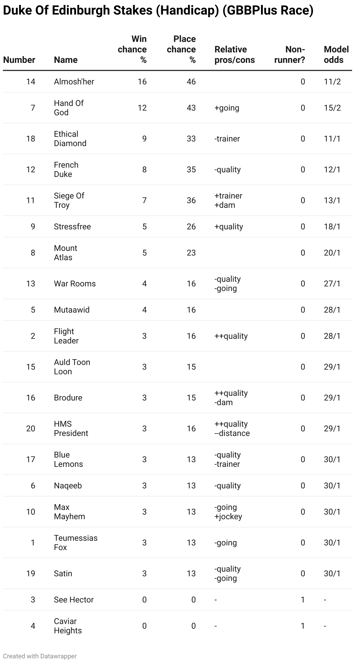Click the Hand Of God name cell
Image resolution: width=355 pixels, height=663 pixels.
69,108
